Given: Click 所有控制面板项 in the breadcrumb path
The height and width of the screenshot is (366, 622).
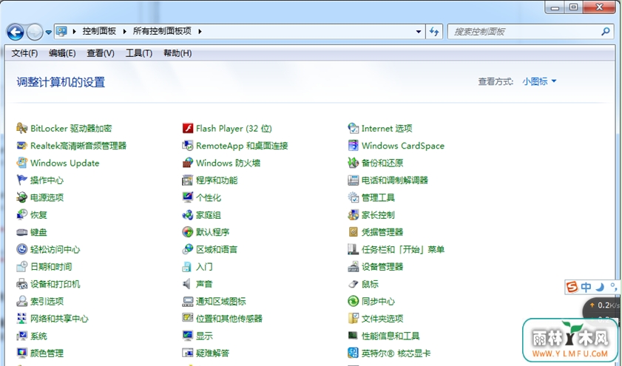Looking at the screenshot, I should point(162,31).
